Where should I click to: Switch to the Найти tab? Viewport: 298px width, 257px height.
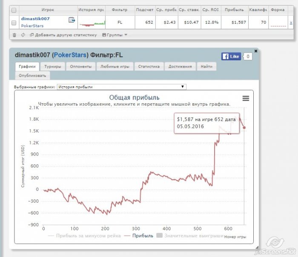[206, 67]
